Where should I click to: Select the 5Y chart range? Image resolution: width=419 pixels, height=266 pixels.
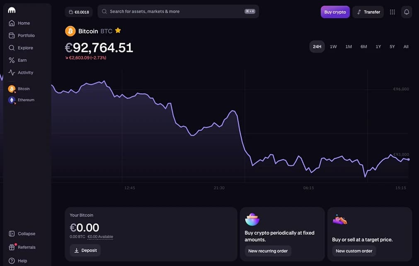point(392,46)
